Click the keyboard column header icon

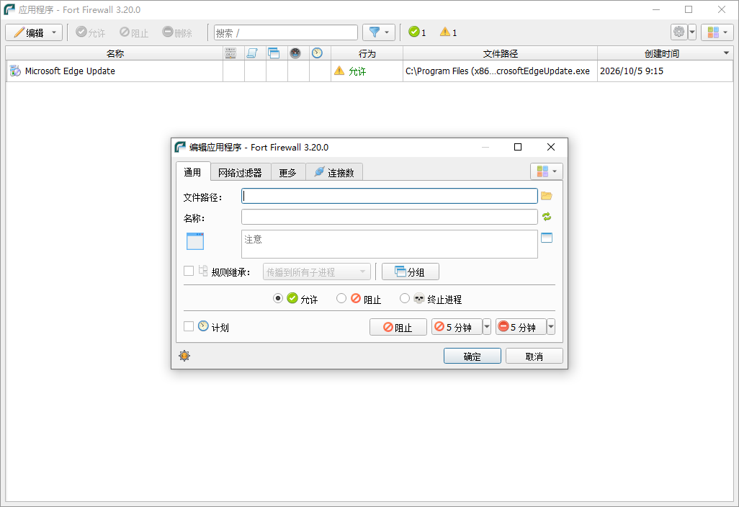point(230,53)
